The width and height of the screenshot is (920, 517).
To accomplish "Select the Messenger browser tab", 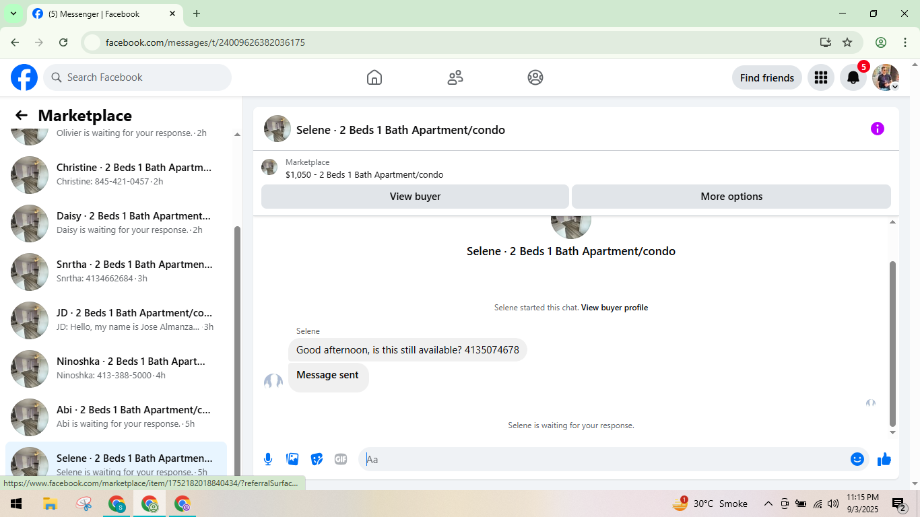I will coord(105,13).
